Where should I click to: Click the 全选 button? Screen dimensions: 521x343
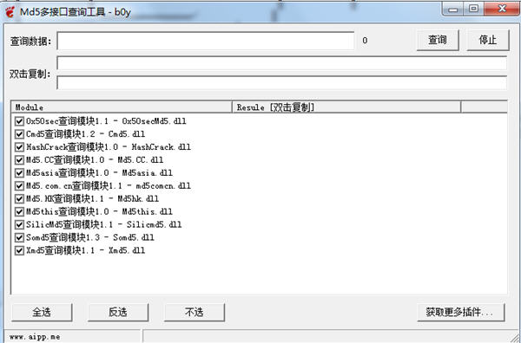click(x=42, y=312)
